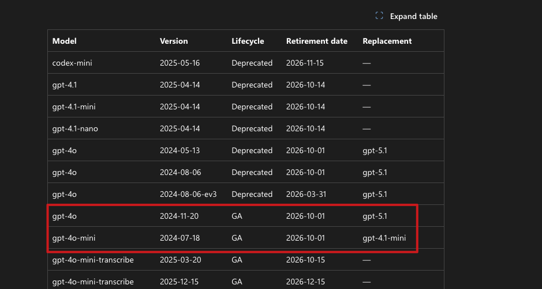Click 'gpt-5.1' in the 2024-08-06-ev3 row
Image resolution: width=542 pixels, height=289 pixels.
click(x=375, y=194)
